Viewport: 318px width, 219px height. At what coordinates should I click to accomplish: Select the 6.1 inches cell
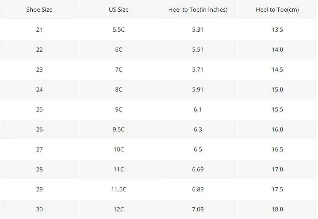pyautogui.click(x=198, y=110)
